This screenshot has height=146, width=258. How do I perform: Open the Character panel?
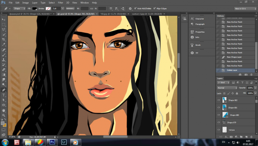click(200, 19)
